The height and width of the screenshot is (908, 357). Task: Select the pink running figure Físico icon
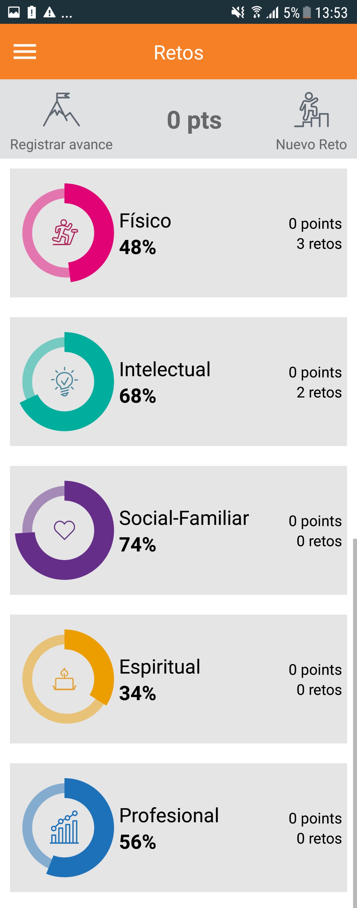coord(64,232)
